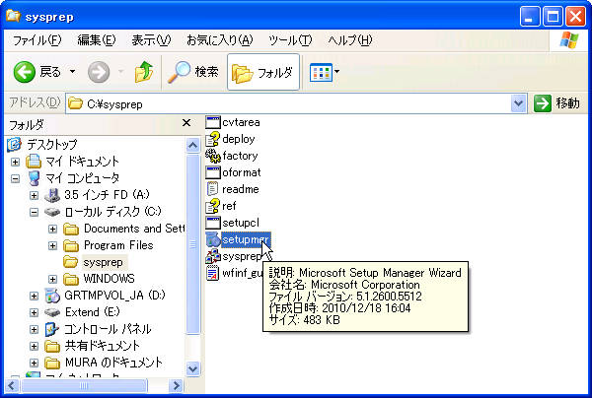
Task: Select デスクトップ in the folder tree
Action: point(52,145)
